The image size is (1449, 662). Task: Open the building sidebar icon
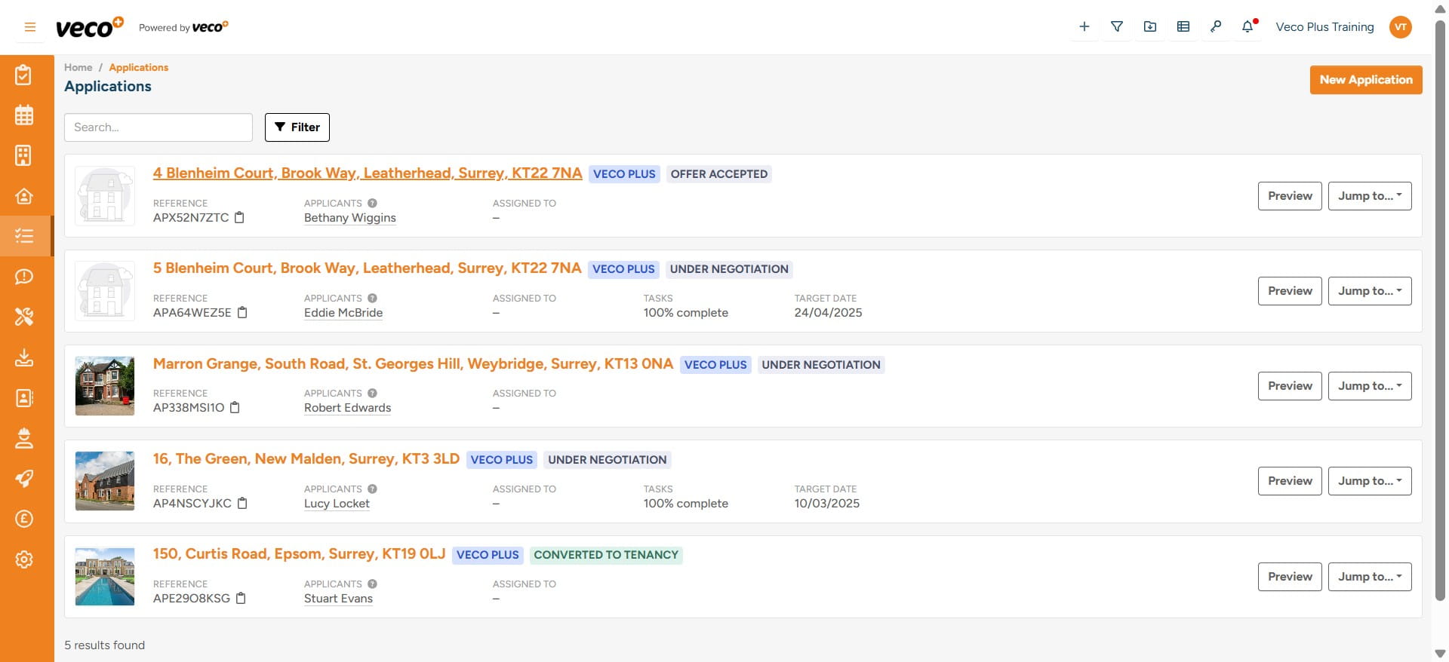click(24, 155)
